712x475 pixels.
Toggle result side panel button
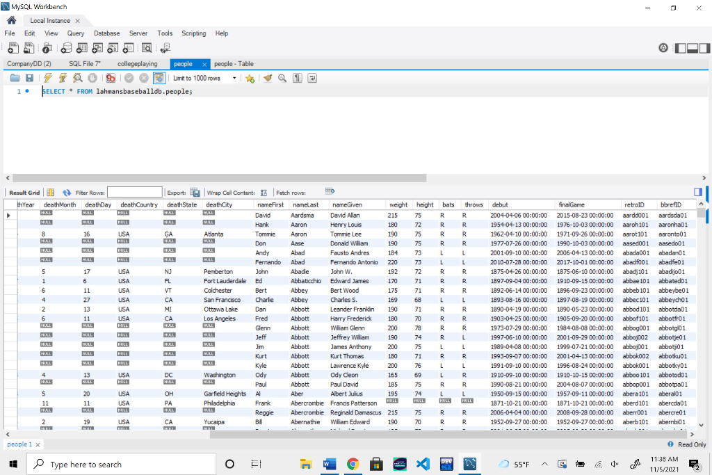point(698,192)
